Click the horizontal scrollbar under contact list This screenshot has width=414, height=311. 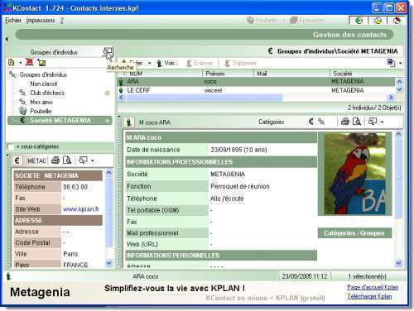[x=256, y=98]
